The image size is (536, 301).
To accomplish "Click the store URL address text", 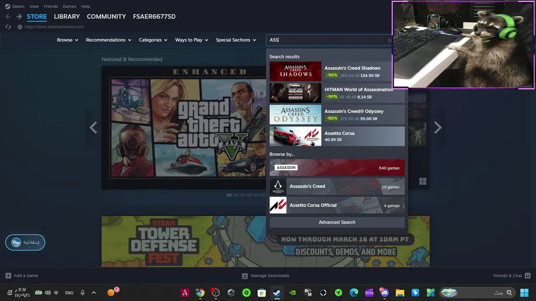I will (x=54, y=27).
